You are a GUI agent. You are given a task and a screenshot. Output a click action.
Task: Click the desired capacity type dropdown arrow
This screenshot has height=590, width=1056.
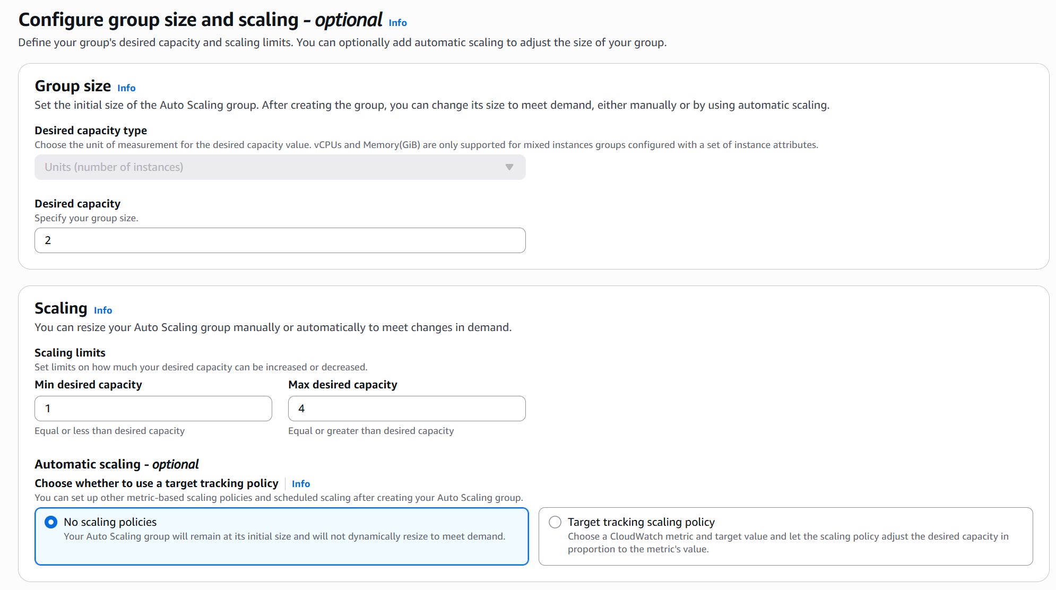point(509,167)
